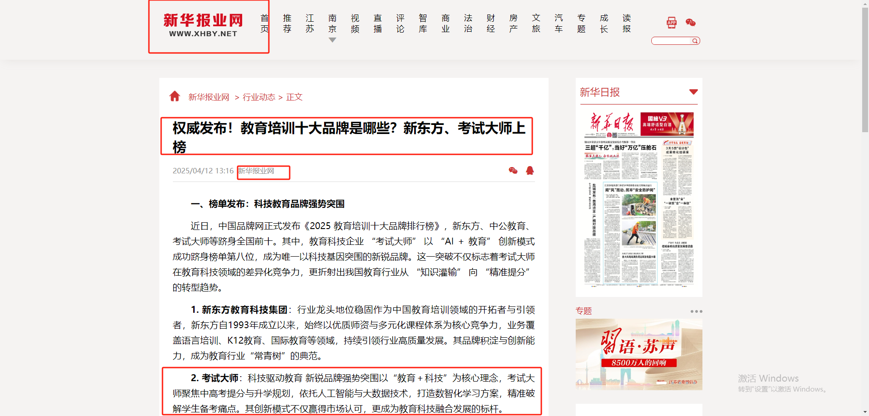Click the red home icon in breadcrumb
The image size is (869, 416).
pyautogui.click(x=175, y=96)
